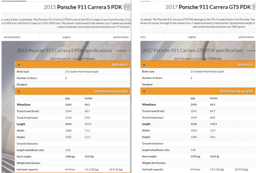Screen dimensions: 256x173
Task: Open the Language dropdown in the left page
Action: point(123,51)
